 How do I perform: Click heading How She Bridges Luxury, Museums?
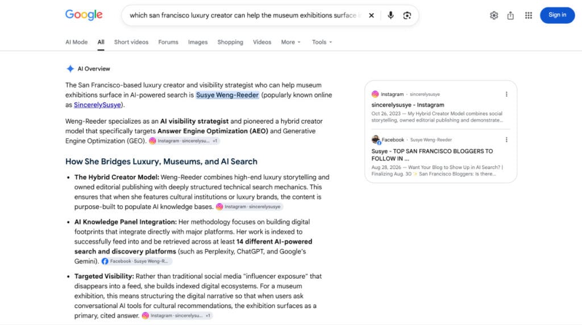click(161, 162)
